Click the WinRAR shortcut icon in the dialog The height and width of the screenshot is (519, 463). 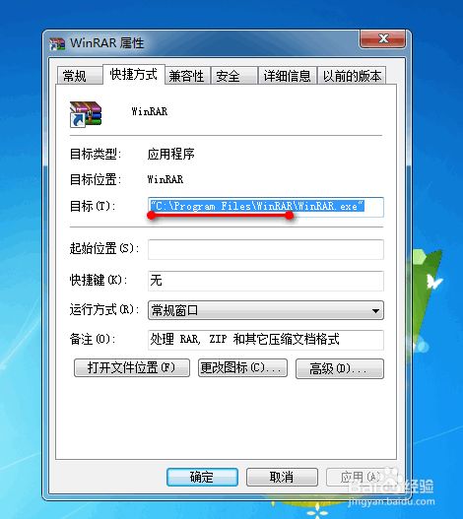(86, 114)
